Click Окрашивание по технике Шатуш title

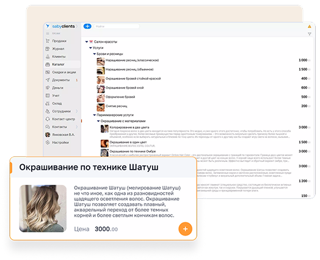[x=89, y=167]
